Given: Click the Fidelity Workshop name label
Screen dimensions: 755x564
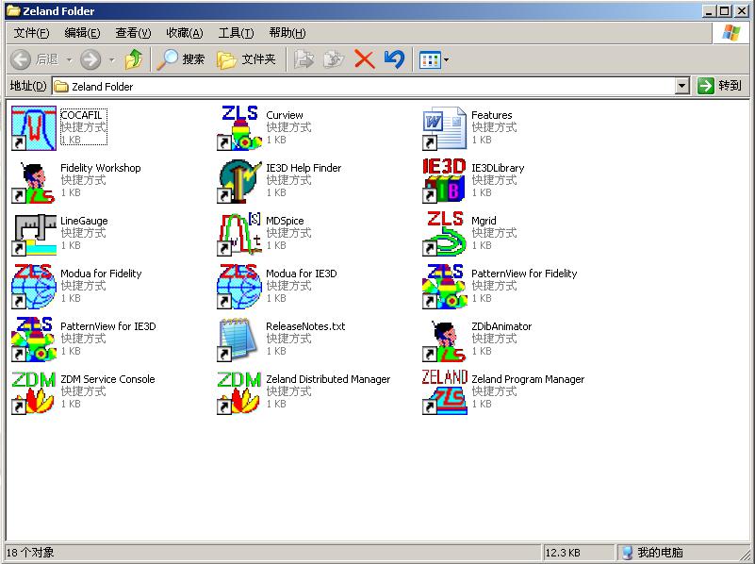Looking at the screenshot, I should pyautogui.click(x=101, y=168).
